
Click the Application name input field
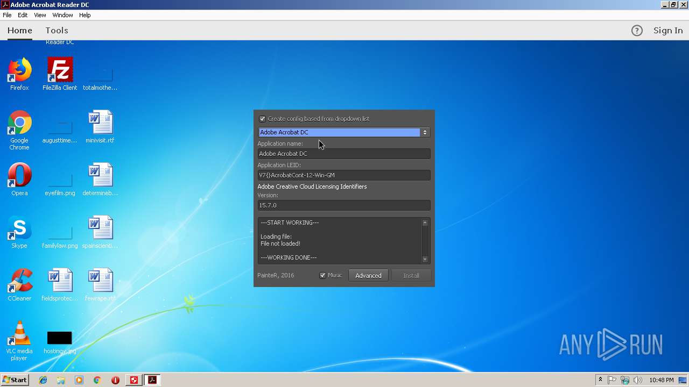(344, 154)
